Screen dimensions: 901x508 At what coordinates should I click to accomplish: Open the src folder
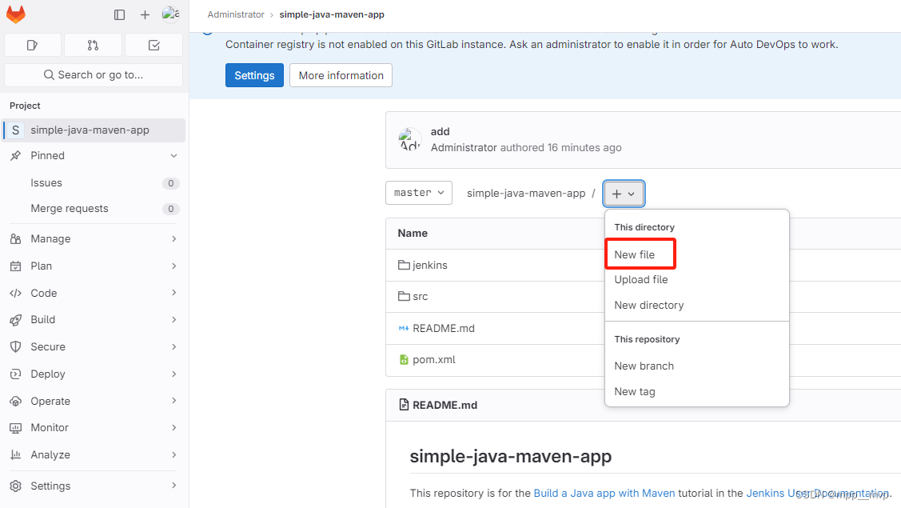pos(420,297)
